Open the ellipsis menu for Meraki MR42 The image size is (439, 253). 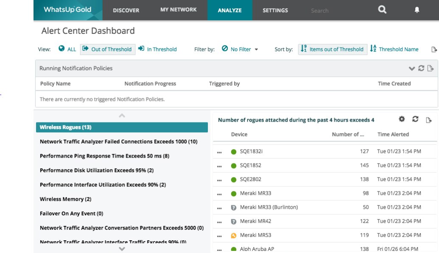coord(219,222)
